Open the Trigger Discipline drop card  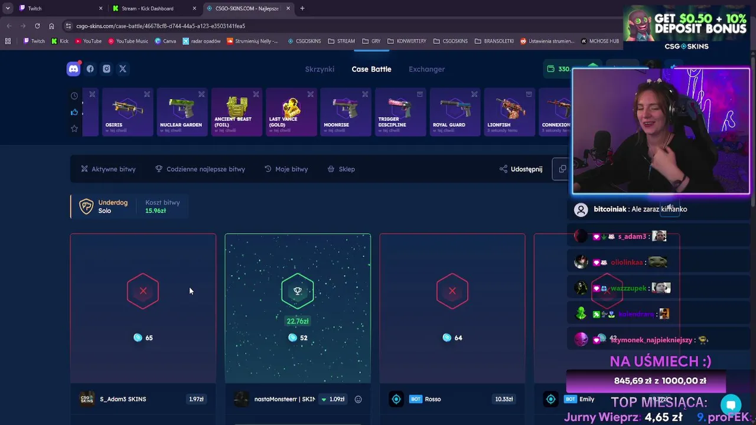pyautogui.click(x=400, y=112)
